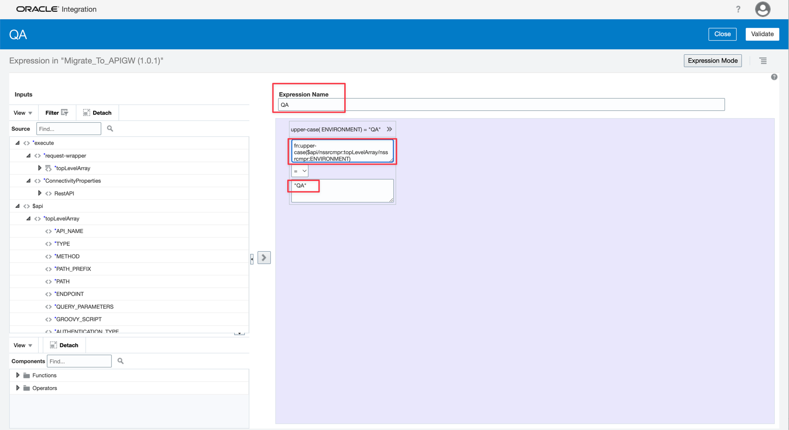Click the Validate button
789x430 pixels.
click(x=762, y=34)
